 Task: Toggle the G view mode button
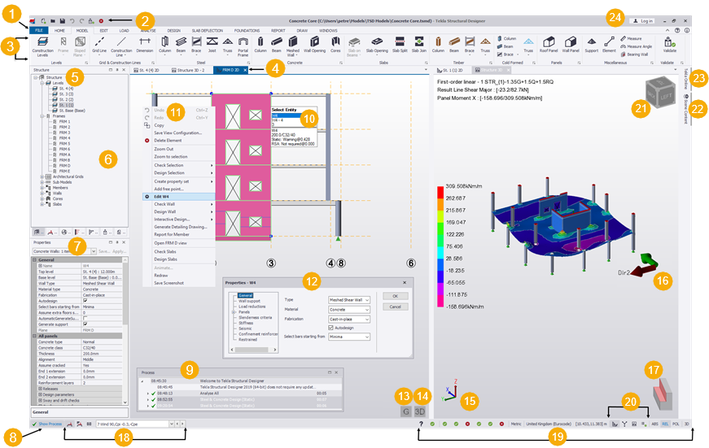click(405, 411)
